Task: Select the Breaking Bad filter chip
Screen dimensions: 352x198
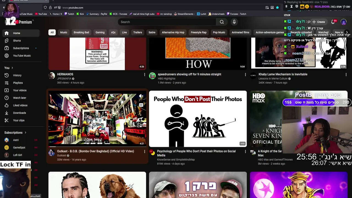Action: (81, 32)
